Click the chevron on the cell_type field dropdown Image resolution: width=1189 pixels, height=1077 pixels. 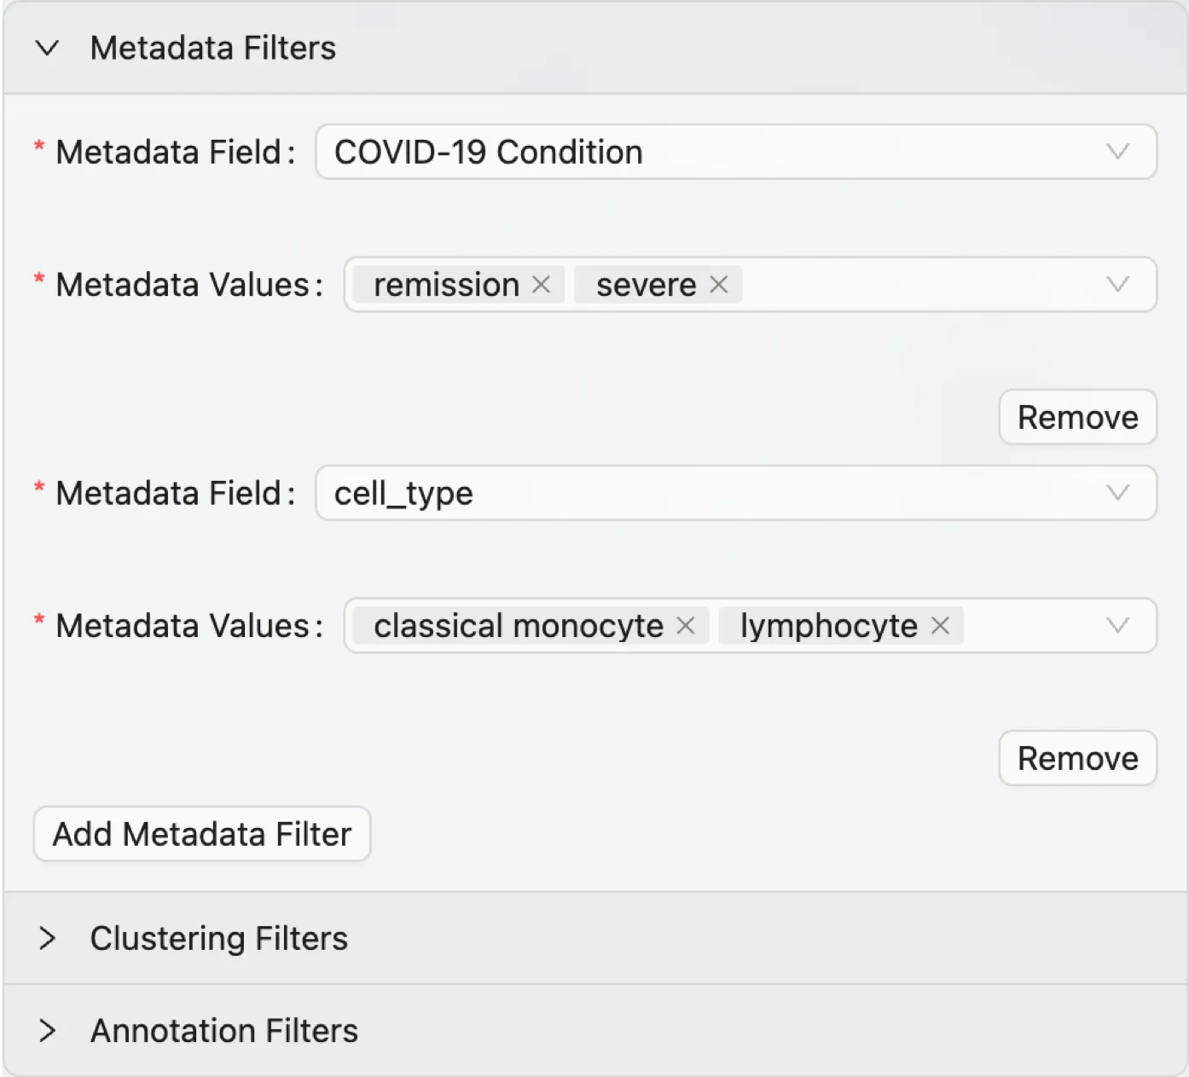[1117, 493]
